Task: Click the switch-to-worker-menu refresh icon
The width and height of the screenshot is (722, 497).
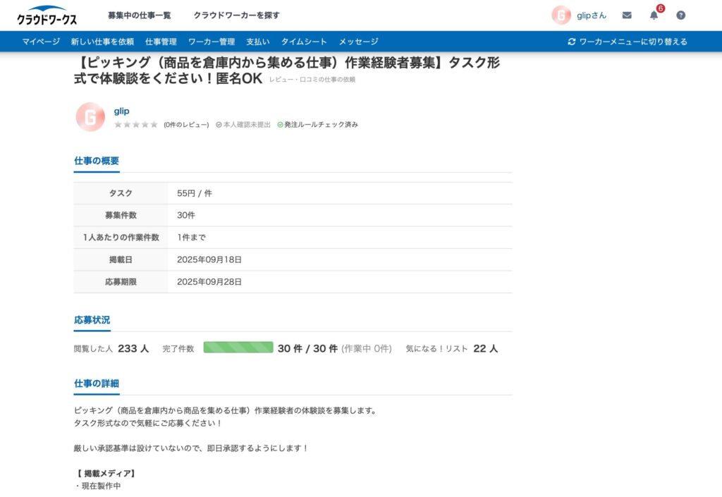Action: pos(572,42)
